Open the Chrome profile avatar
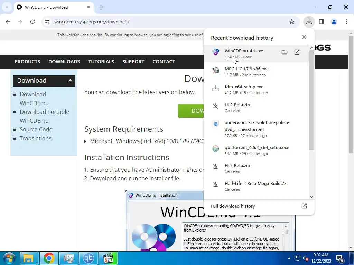Viewport: 354px width, 265px height. (x=334, y=22)
